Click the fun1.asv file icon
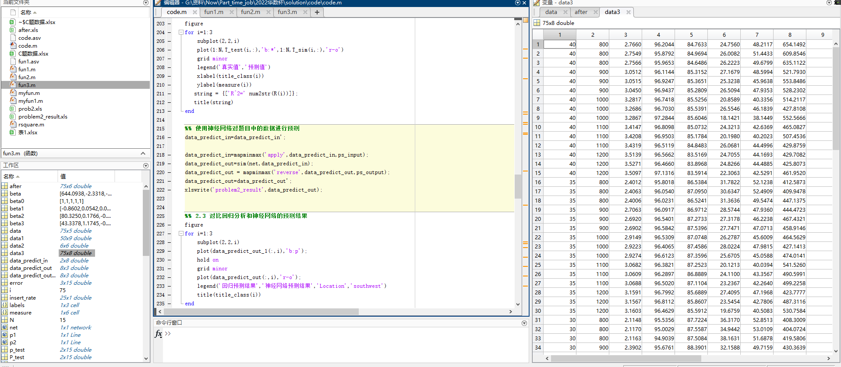The width and height of the screenshot is (841, 367). pos(13,61)
